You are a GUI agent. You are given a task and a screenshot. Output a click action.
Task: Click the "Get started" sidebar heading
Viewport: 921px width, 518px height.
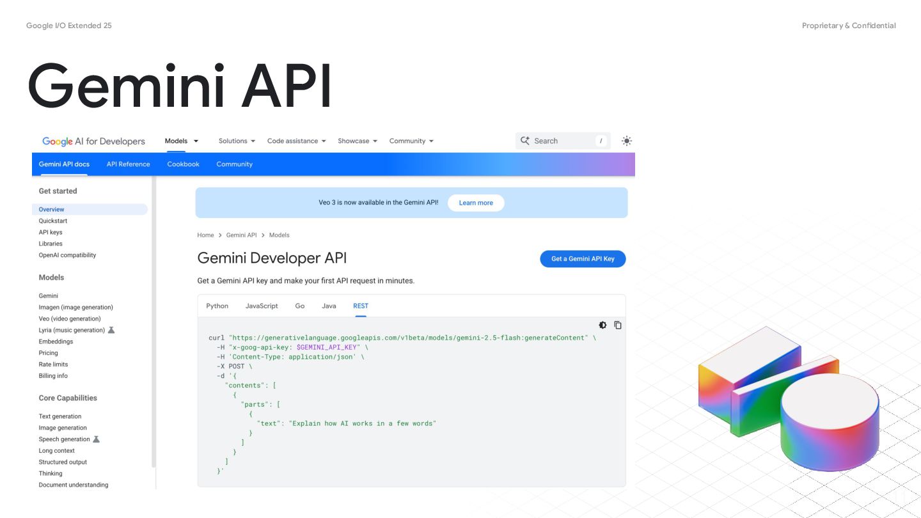58,191
